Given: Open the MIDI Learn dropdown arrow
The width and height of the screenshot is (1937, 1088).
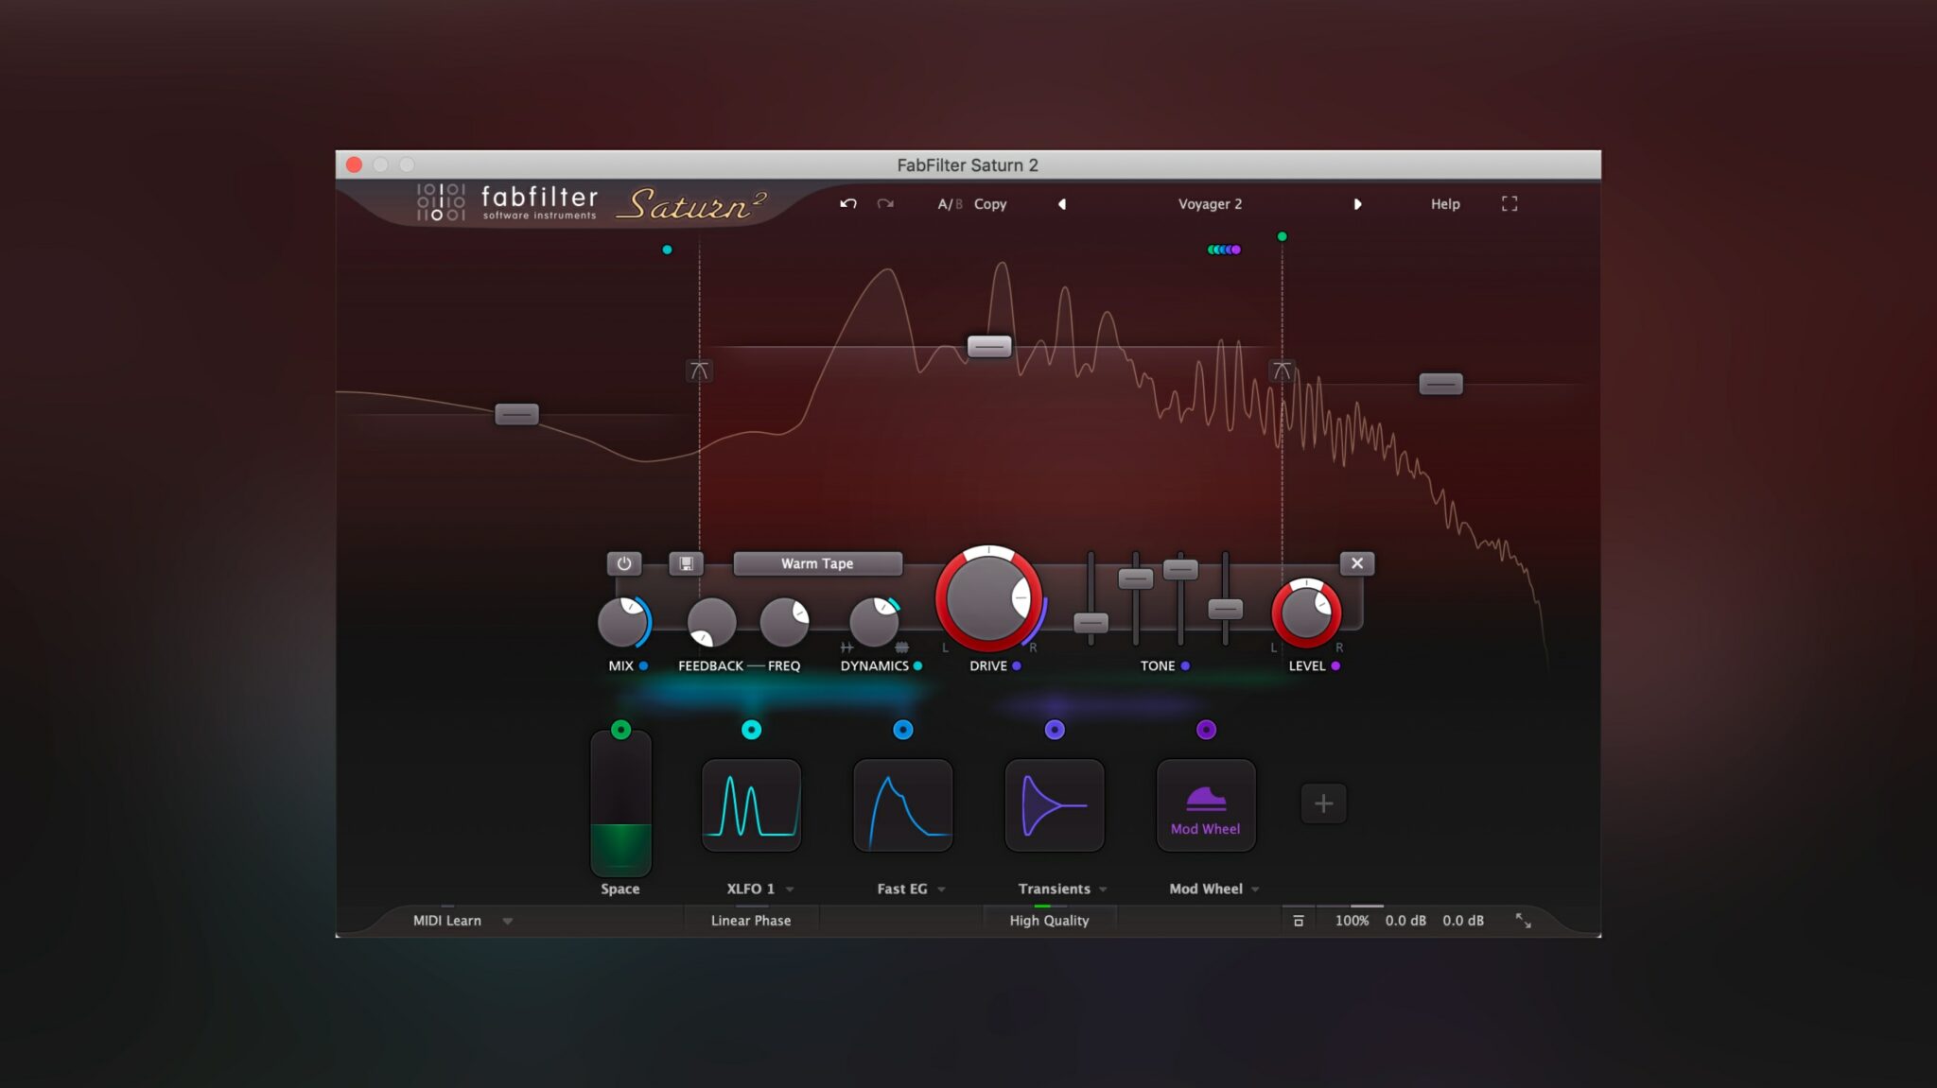Looking at the screenshot, I should point(507,921).
